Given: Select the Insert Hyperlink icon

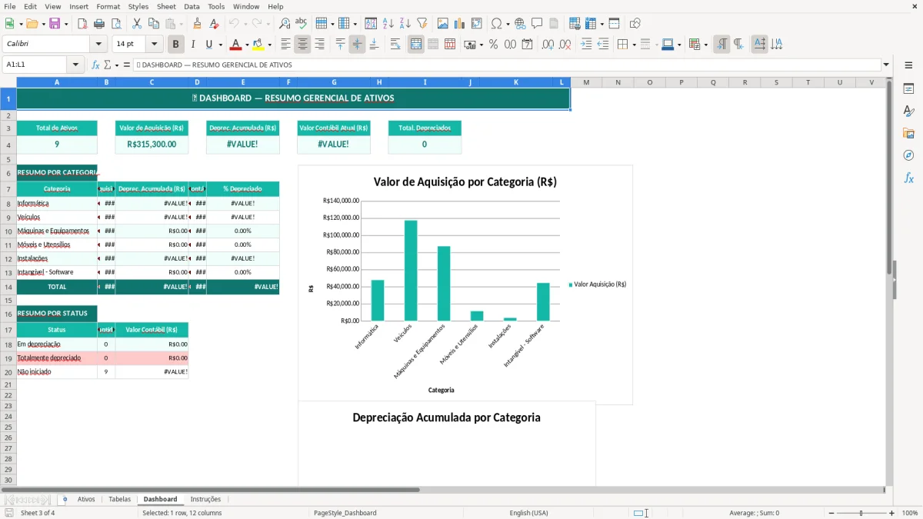Looking at the screenshot, I should (x=520, y=23).
